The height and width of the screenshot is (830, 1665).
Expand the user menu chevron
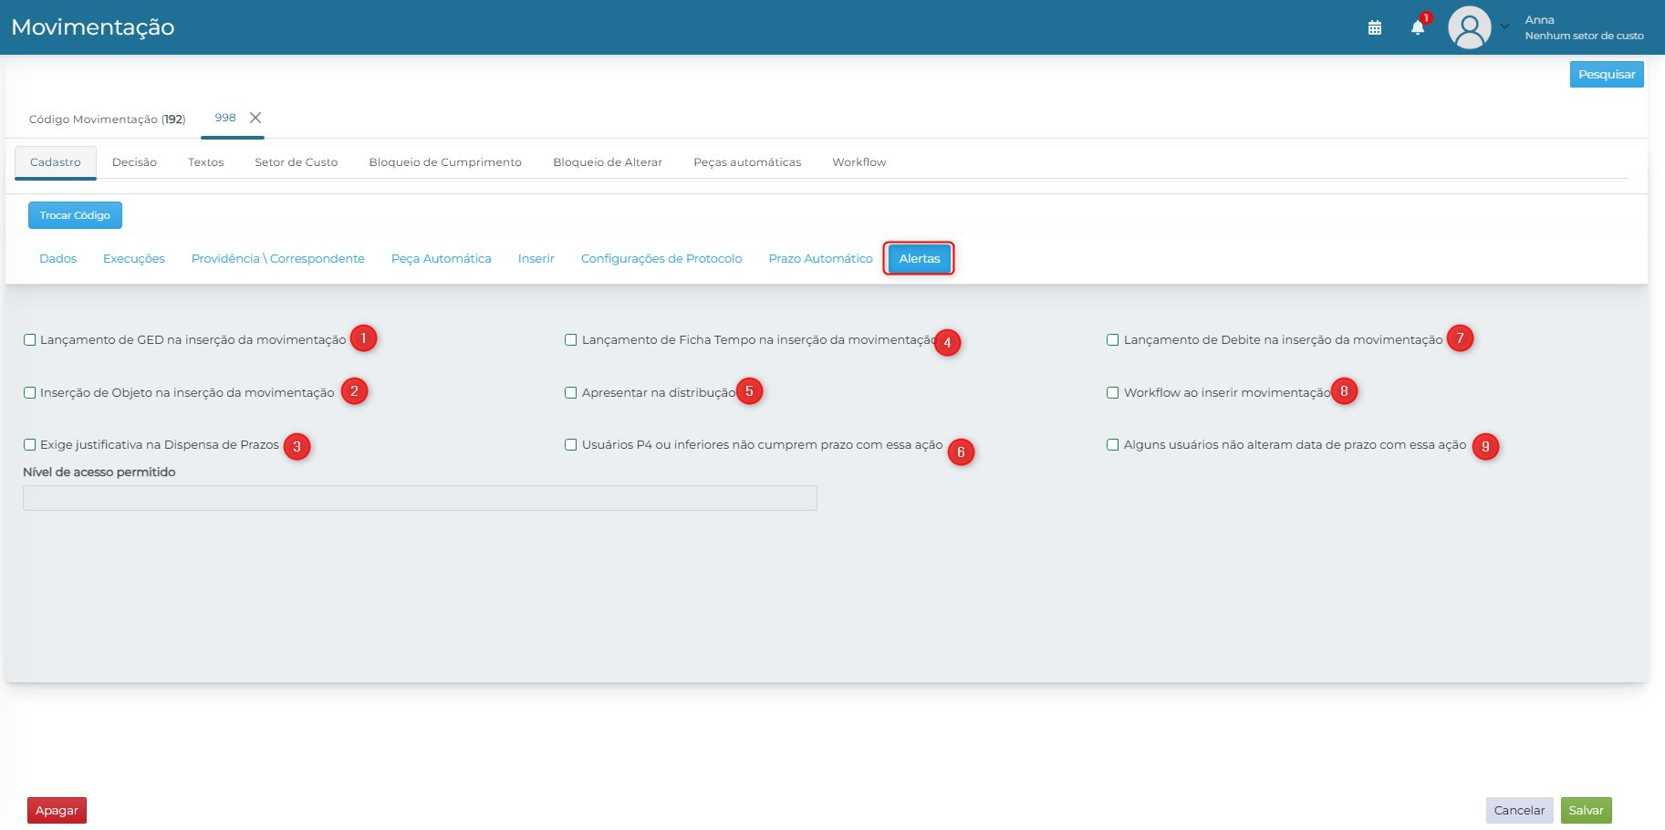[x=1504, y=26]
